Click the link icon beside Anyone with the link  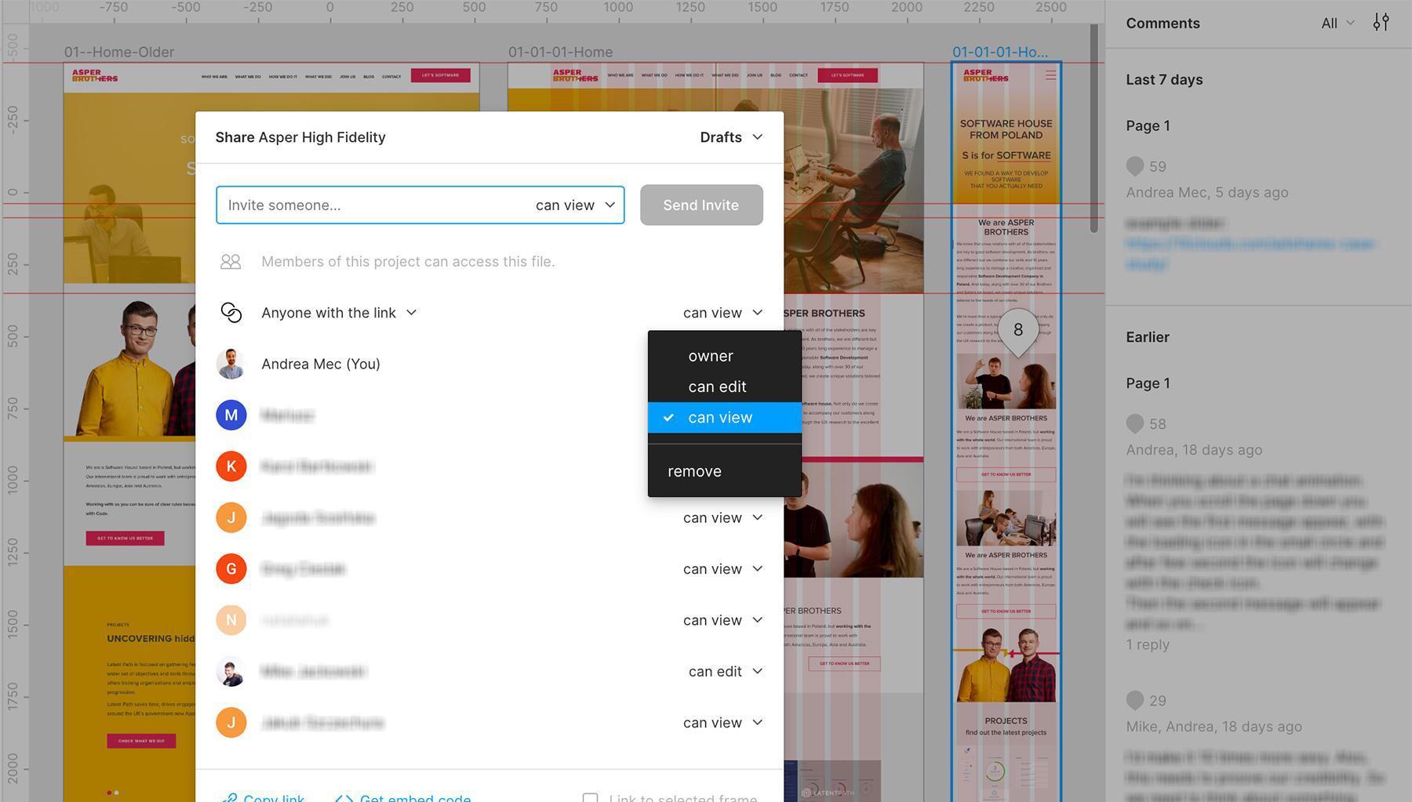(x=231, y=312)
